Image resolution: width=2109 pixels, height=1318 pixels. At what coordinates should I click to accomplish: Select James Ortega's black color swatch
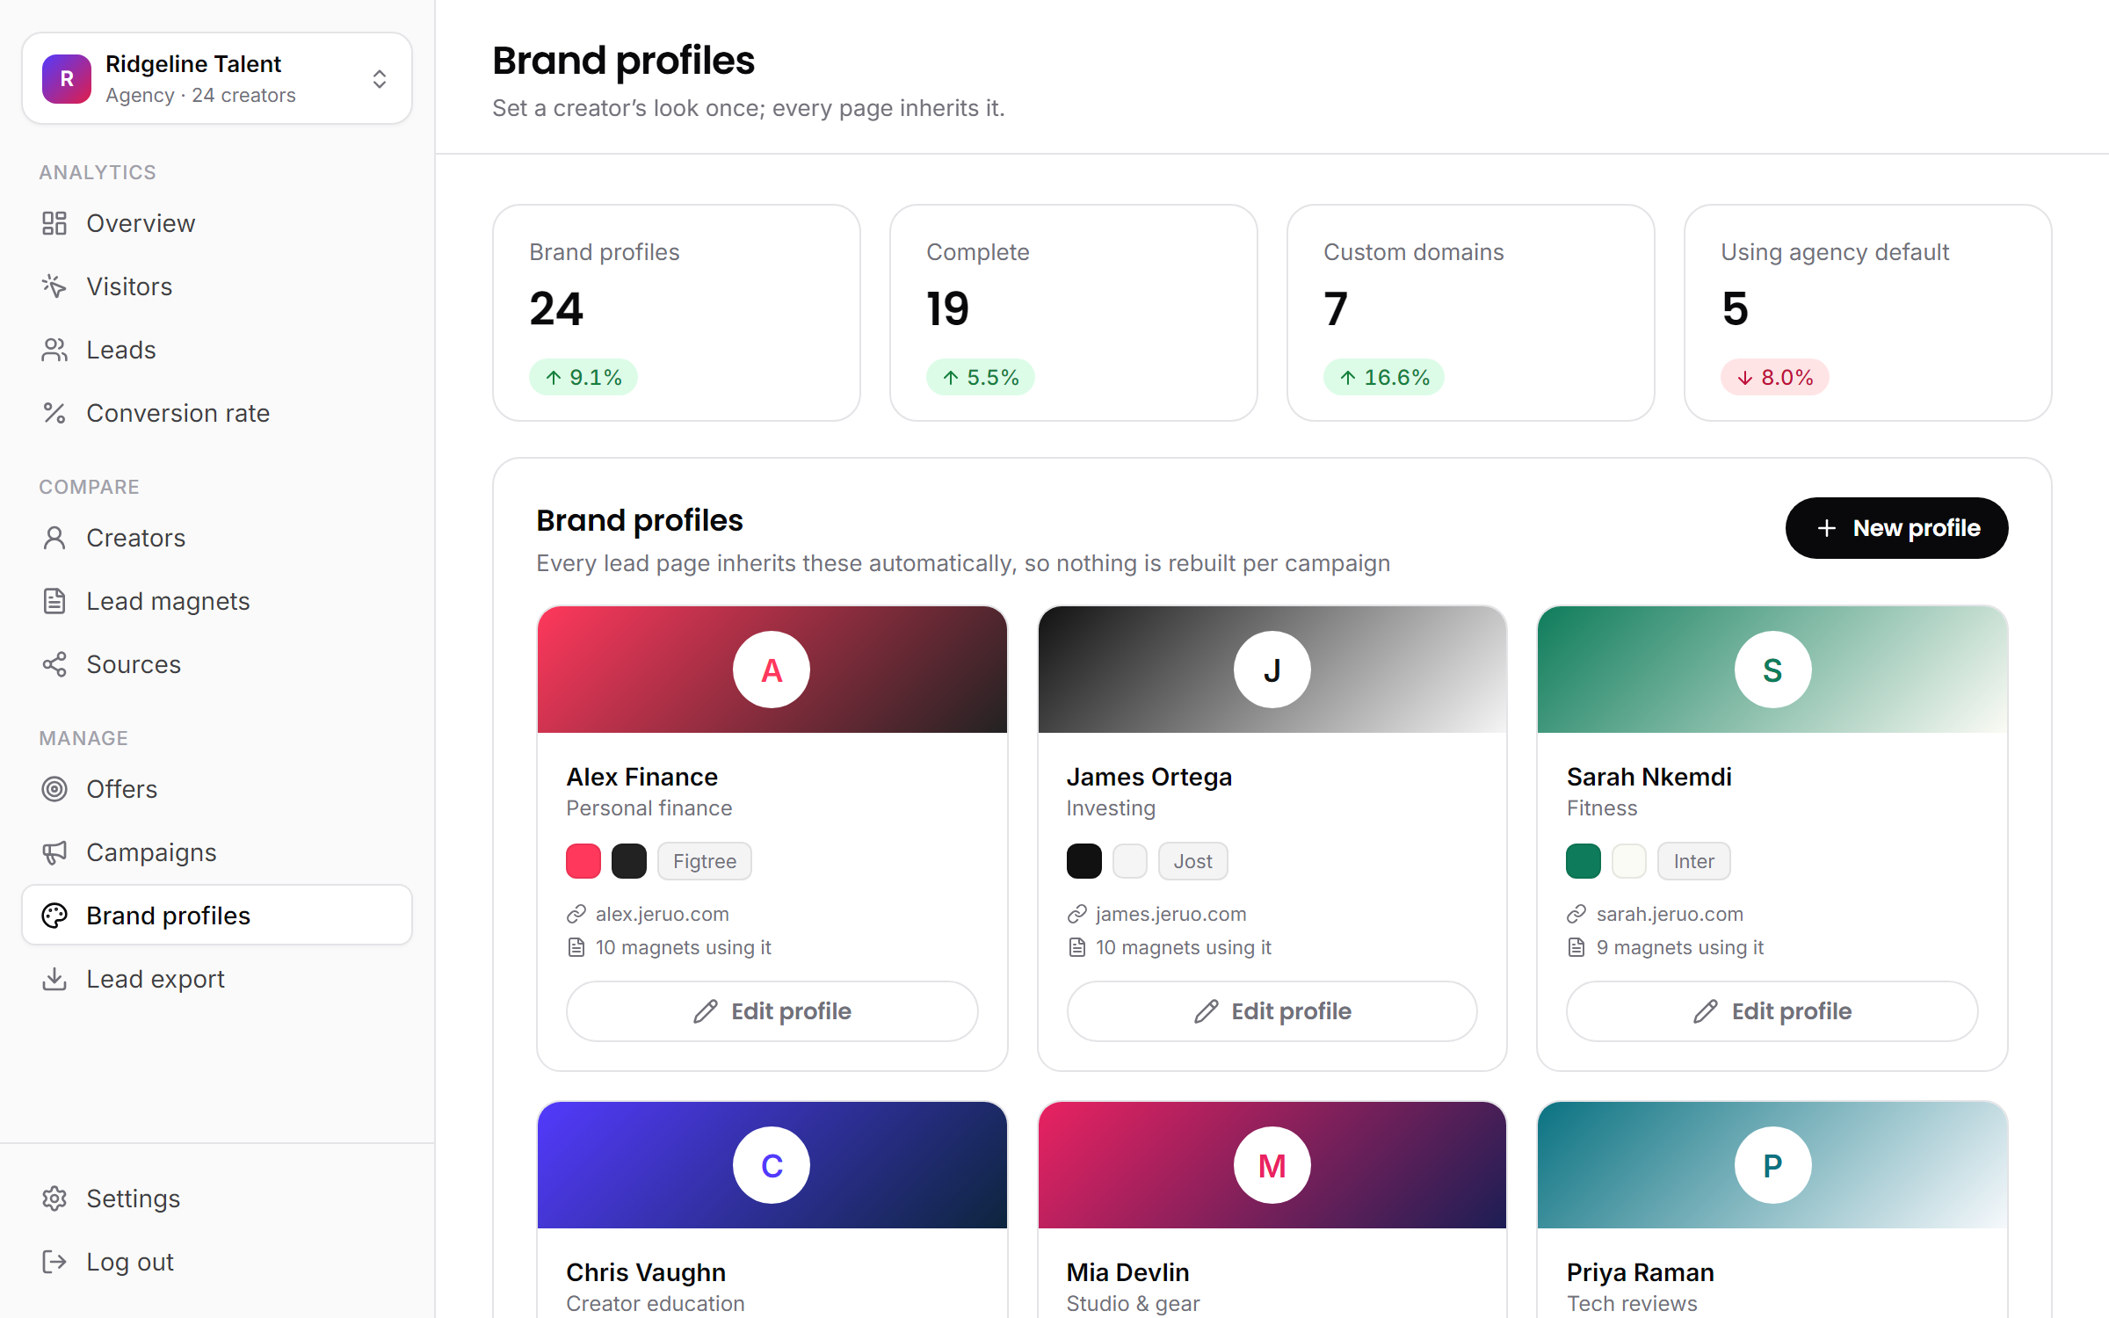1083,861
